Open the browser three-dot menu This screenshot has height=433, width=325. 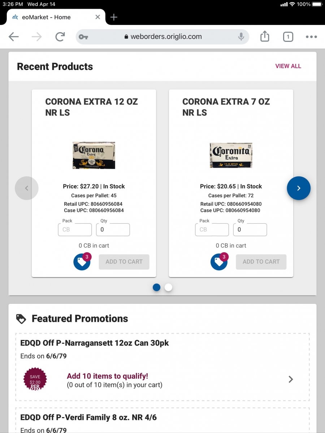tap(311, 36)
